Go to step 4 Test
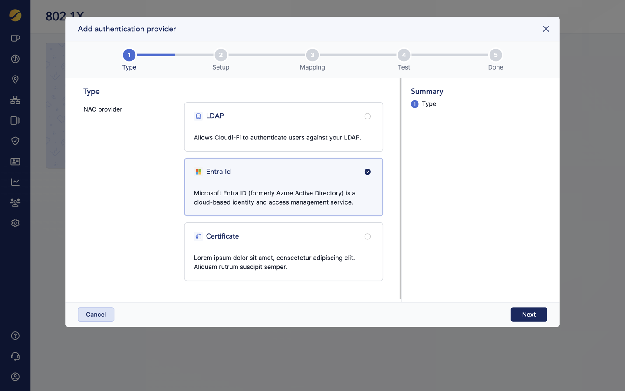The image size is (625, 391). [x=404, y=55]
